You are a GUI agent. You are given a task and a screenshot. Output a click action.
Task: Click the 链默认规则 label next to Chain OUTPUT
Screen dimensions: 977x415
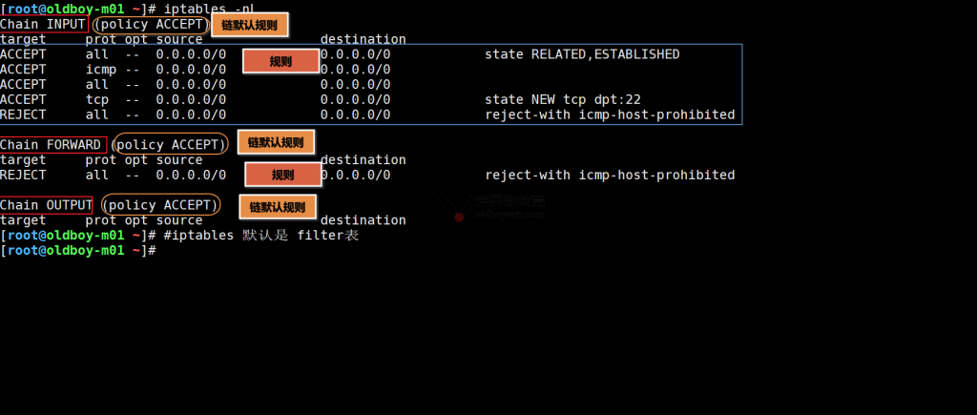(278, 206)
